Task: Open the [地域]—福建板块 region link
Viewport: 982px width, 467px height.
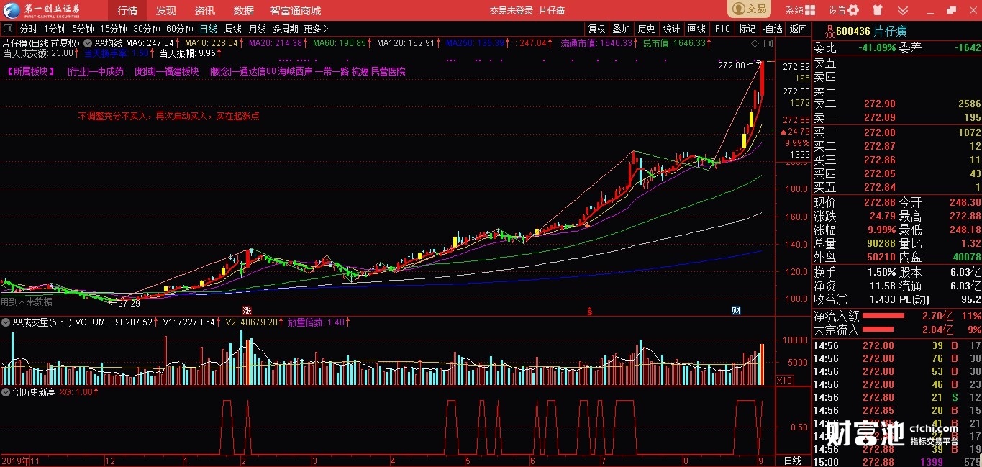Action: click(166, 72)
